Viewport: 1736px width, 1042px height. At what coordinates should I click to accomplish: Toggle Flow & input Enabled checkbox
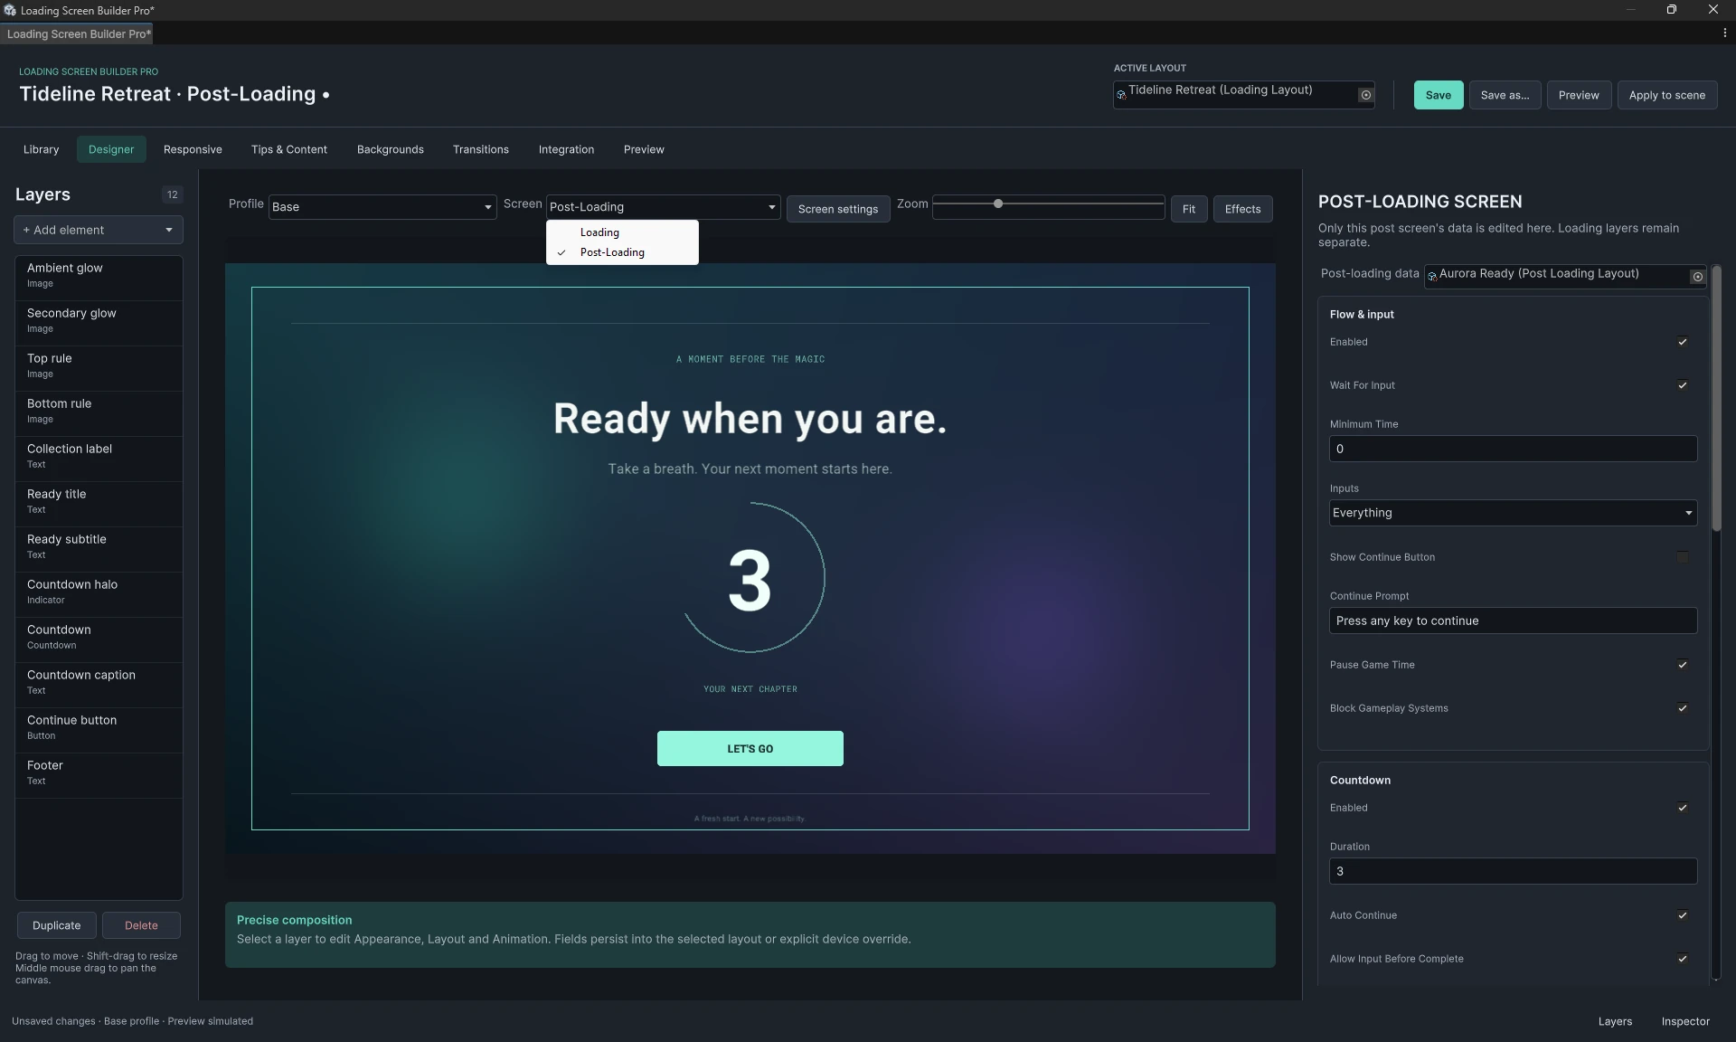pos(1682,342)
